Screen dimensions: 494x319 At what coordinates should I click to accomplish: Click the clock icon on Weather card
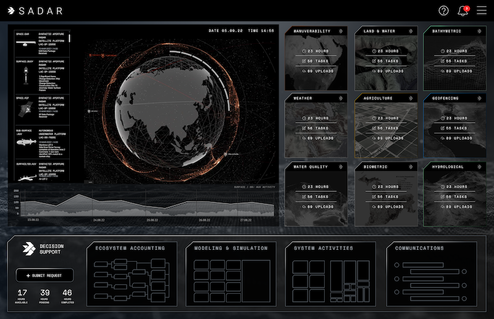304,118
